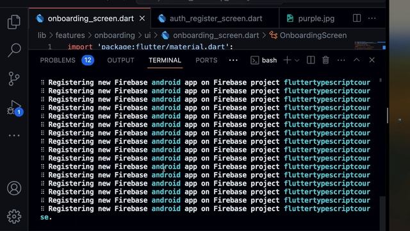This screenshot has height=231, width=410.
Task: Show additional views ellipsis in activity bar
Action: pyautogui.click(x=14, y=135)
